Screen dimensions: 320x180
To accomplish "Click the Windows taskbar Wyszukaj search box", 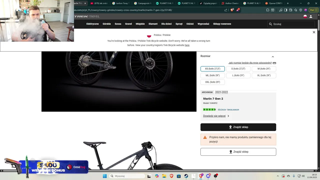I will (x=127, y=176).
